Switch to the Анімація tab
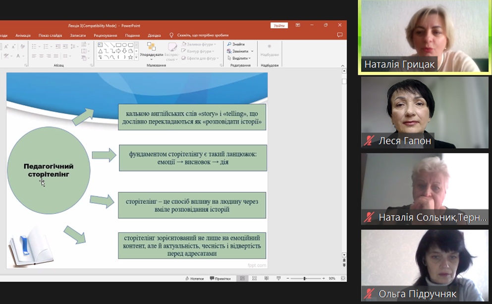Image resolution: width=492 pixels, height=304 pixels. (x=23, y=35)
